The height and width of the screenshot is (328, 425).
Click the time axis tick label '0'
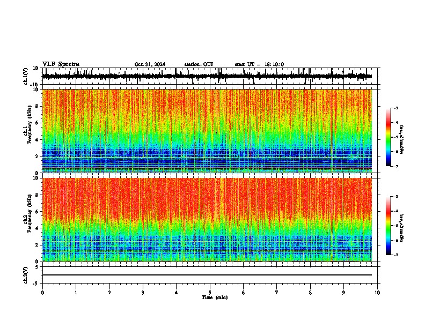click(x=42, y=293)
